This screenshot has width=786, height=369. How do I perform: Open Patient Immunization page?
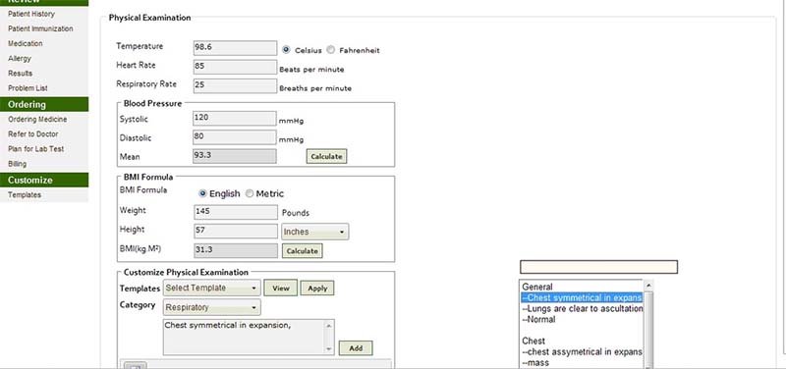[x=40, y=29]
